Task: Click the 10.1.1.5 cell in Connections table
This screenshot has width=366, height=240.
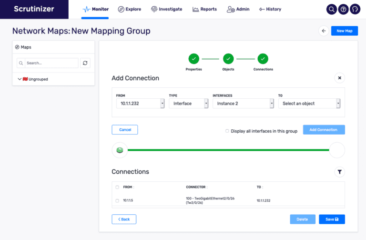Action: point(128,200)
